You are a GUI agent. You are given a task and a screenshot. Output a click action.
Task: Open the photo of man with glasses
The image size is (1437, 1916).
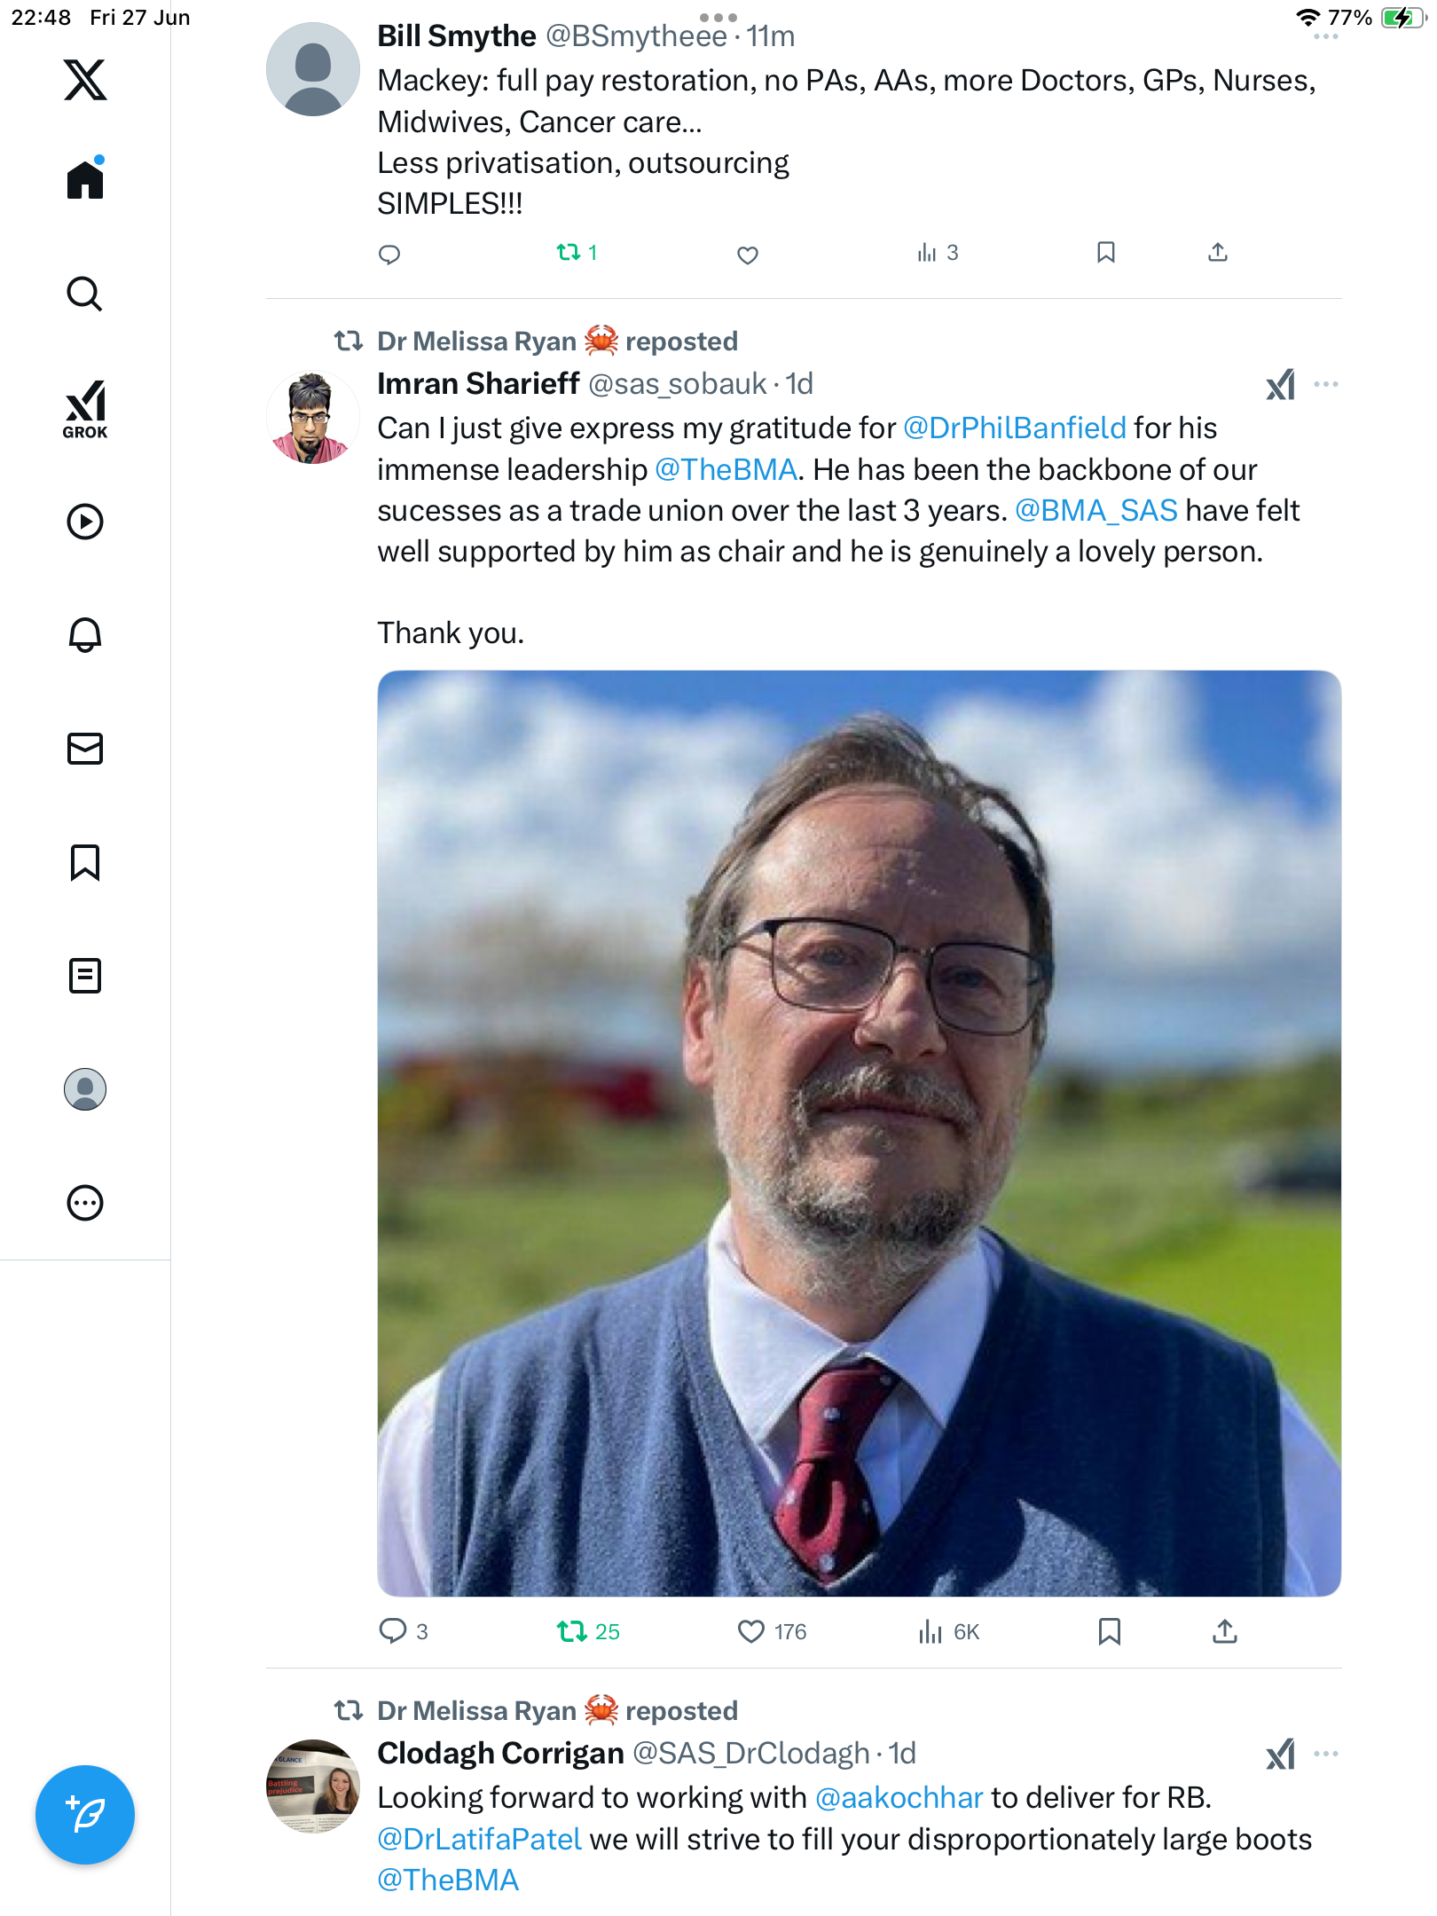(859, 1133)
